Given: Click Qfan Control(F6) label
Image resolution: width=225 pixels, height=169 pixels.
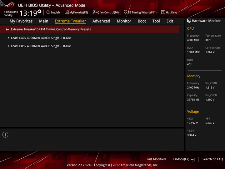Looking at the screenshot, I should coord(108,13).
